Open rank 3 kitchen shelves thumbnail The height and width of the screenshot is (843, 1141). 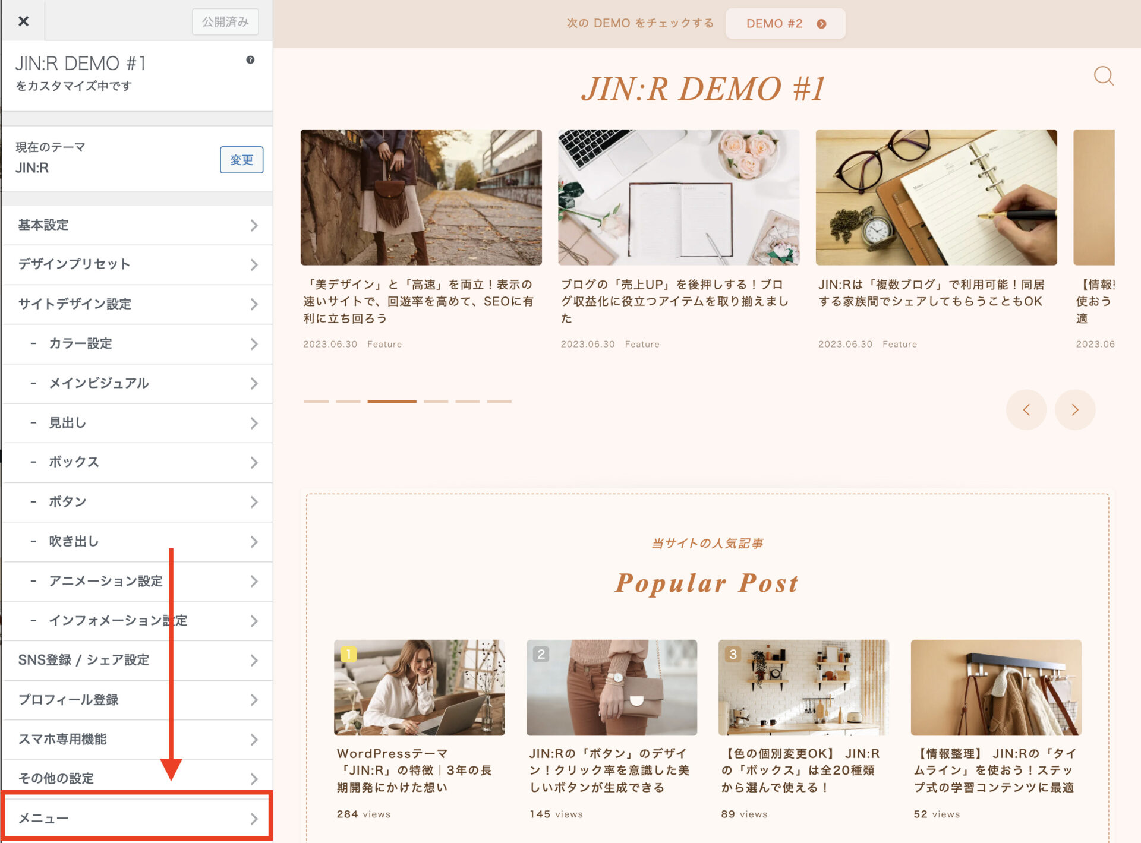point(803,687)
